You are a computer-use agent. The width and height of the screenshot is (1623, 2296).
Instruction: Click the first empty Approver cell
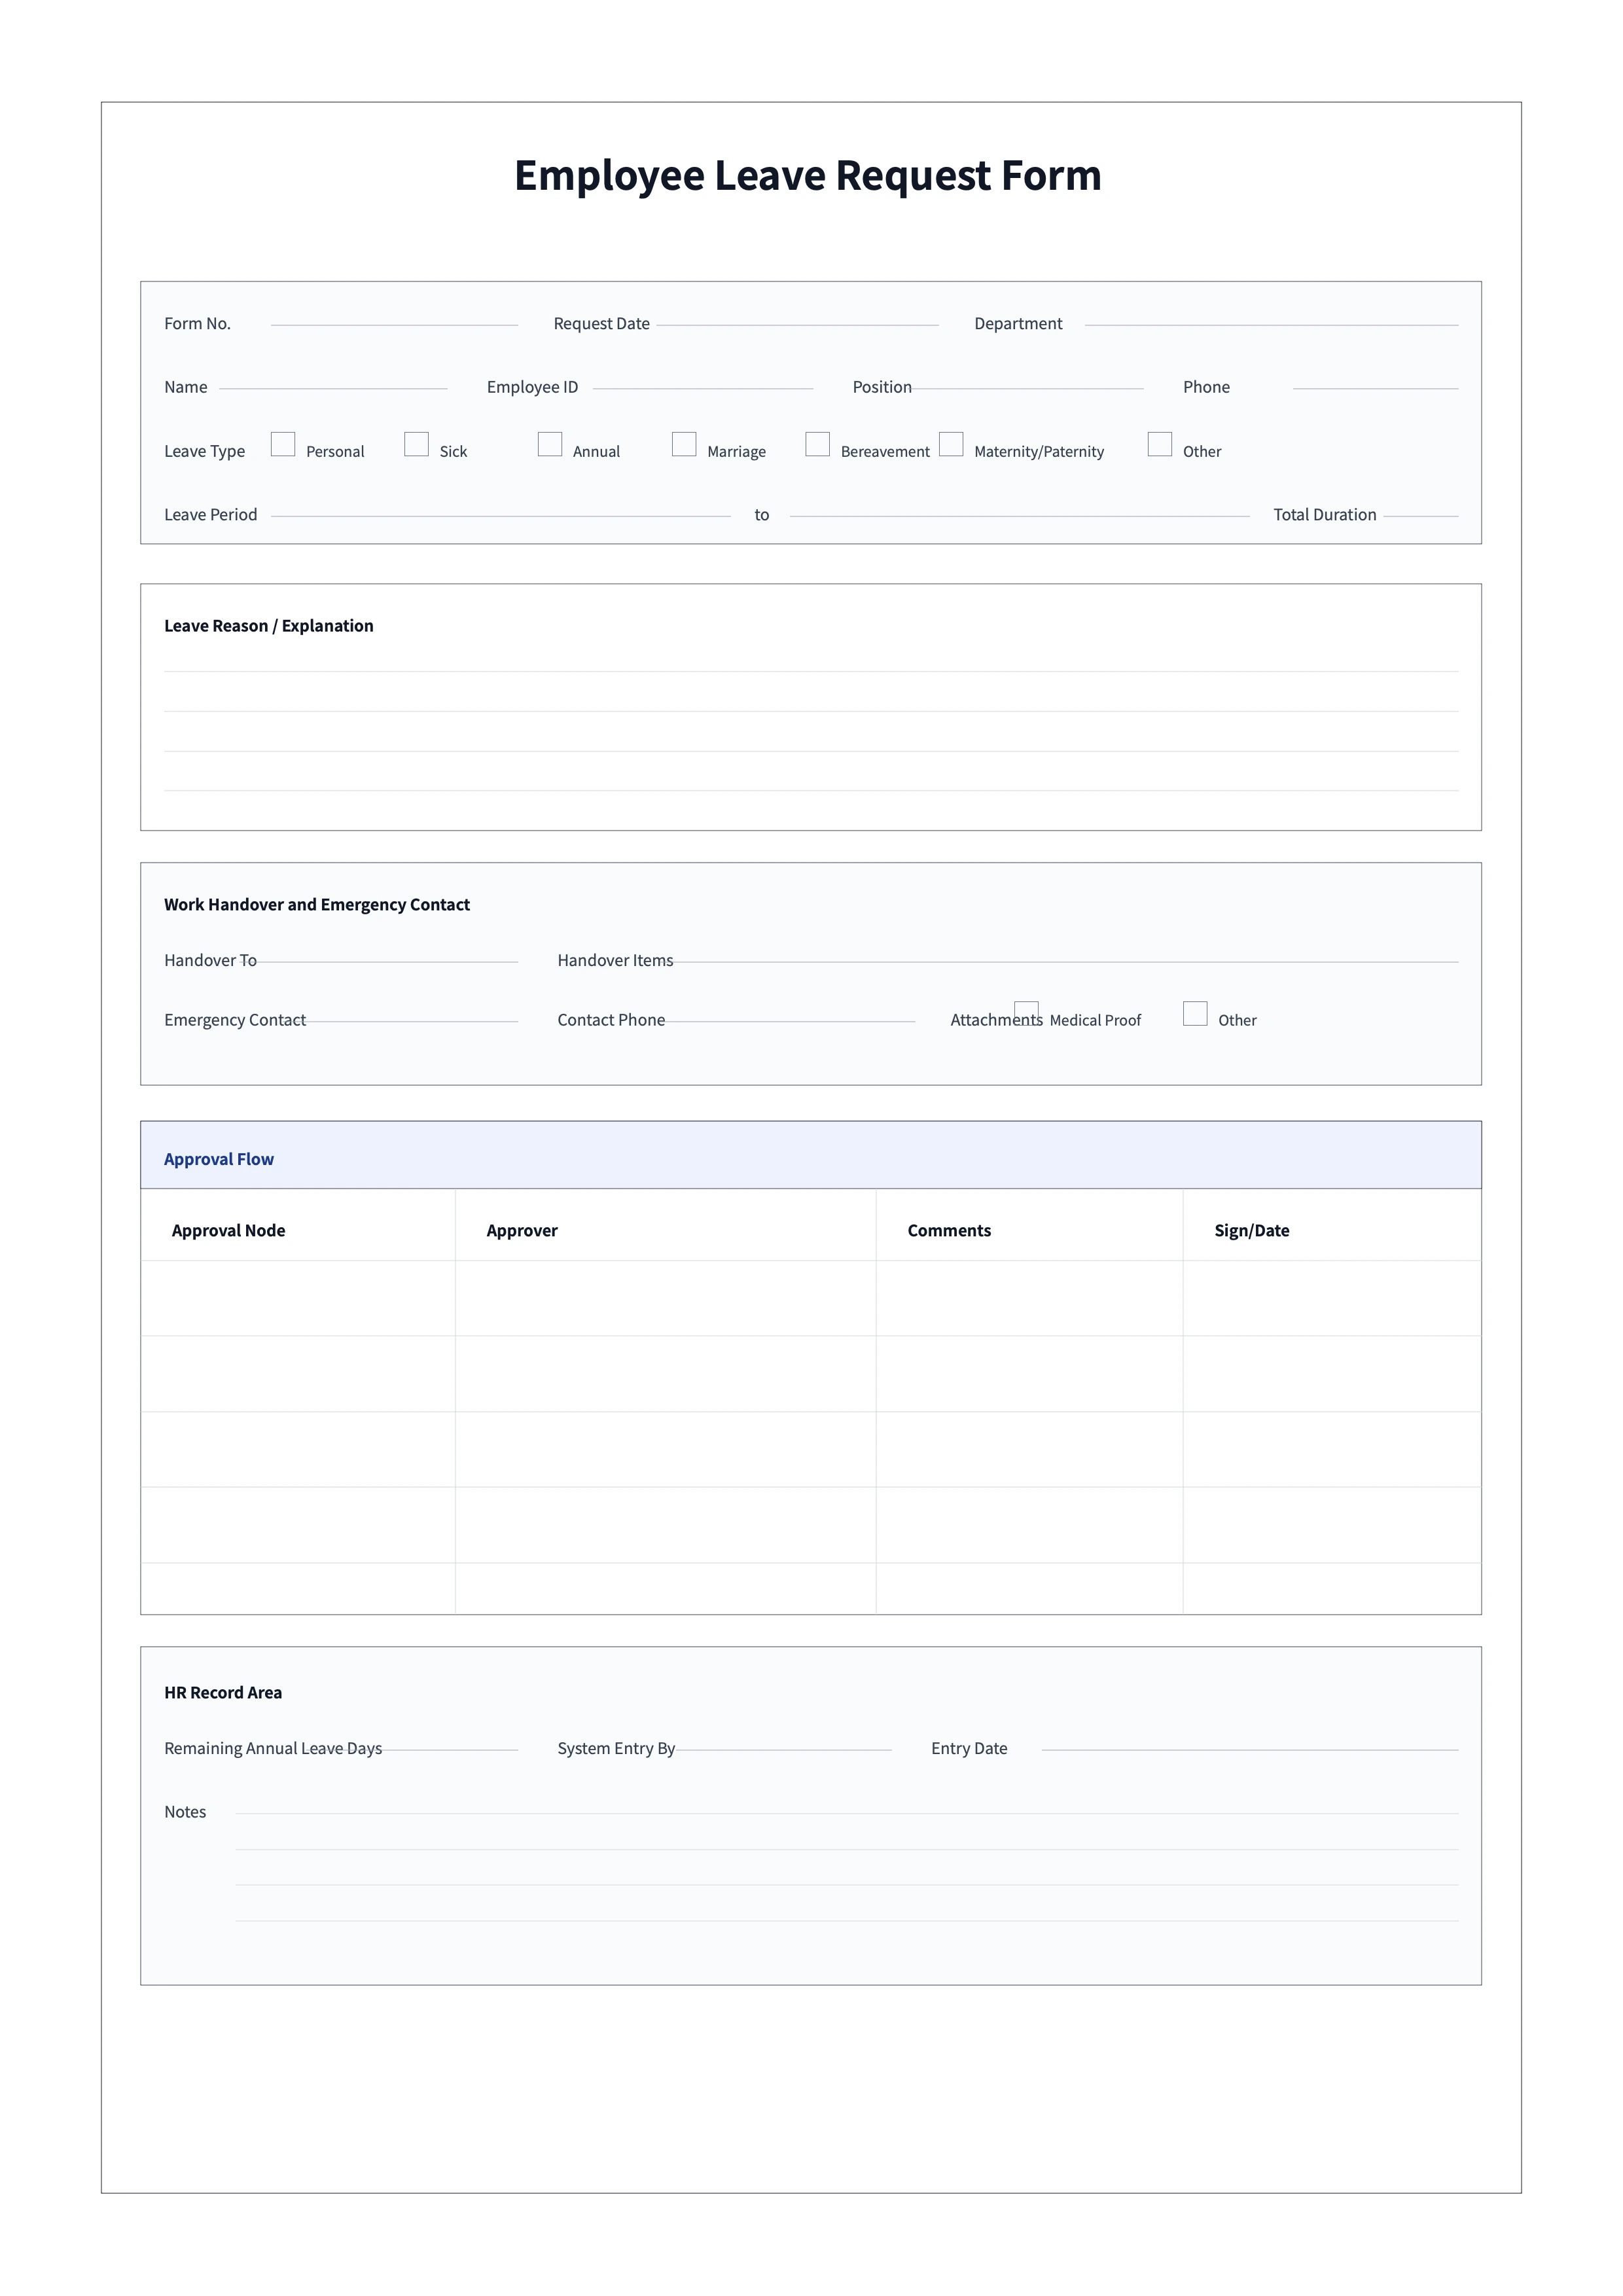pos(665,1298)
